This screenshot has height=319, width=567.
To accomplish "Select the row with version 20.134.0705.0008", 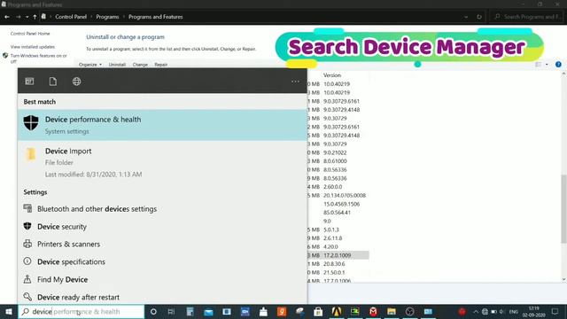I will (x=338, y=195).
